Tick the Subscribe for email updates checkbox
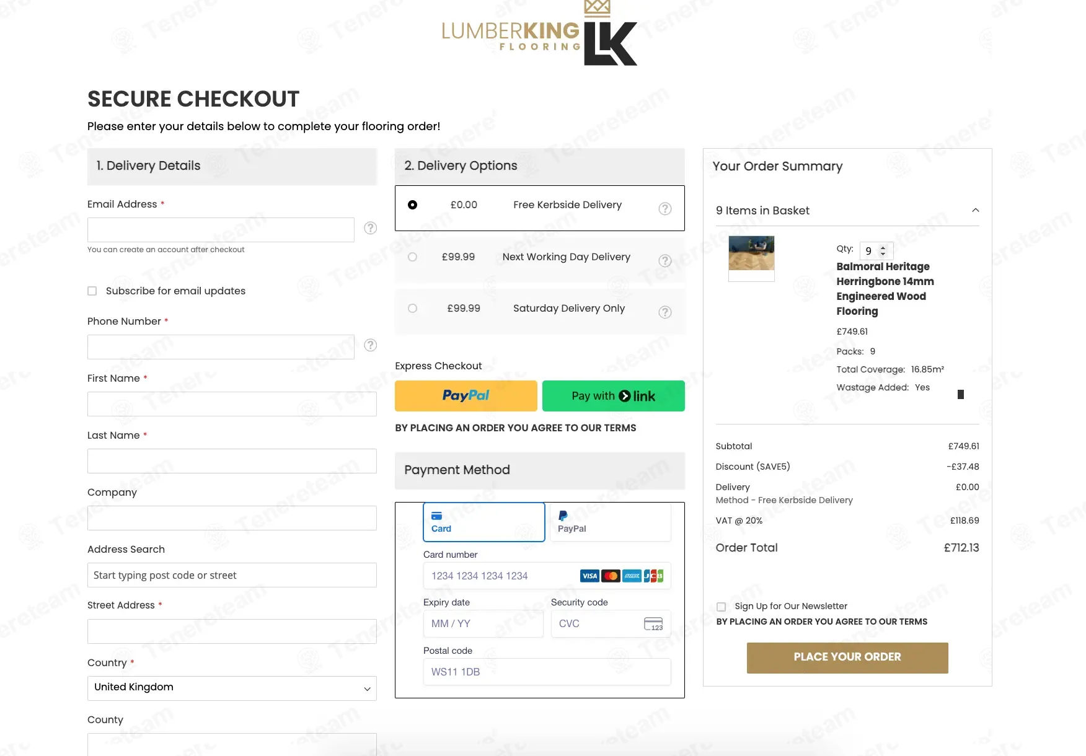This screenshot has width=1086, height=756. point(92,291)
